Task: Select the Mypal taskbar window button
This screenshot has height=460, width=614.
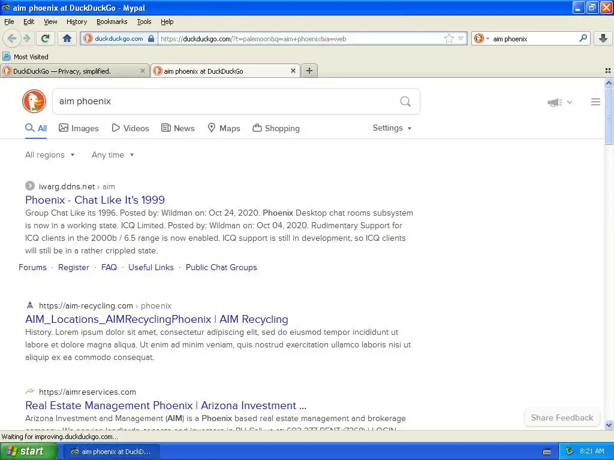Action: click(111, 452)
